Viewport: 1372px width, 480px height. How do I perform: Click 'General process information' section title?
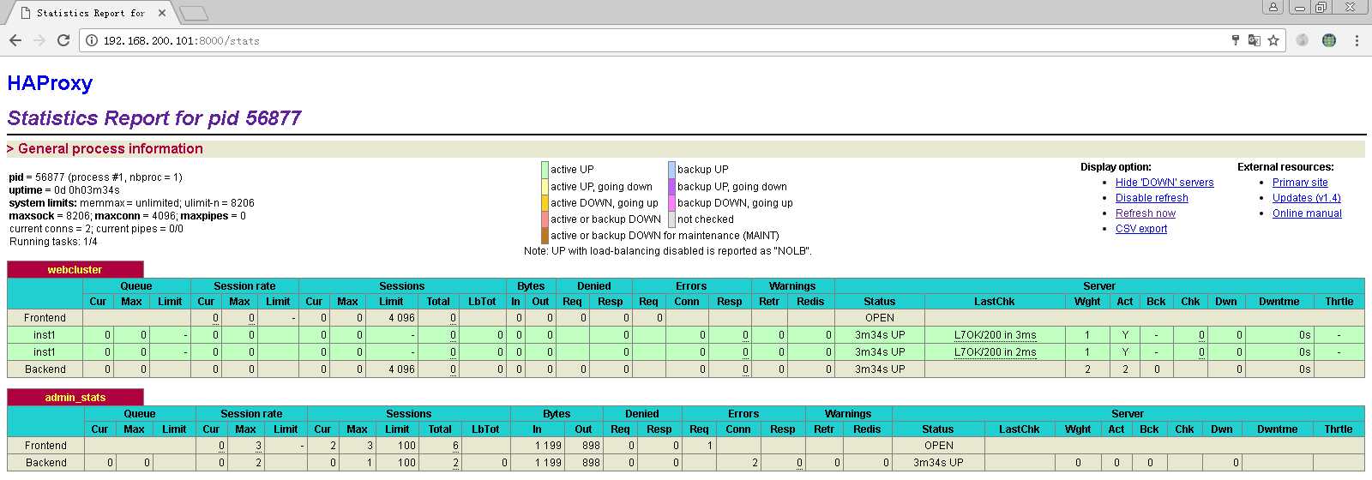coord(111,149)
